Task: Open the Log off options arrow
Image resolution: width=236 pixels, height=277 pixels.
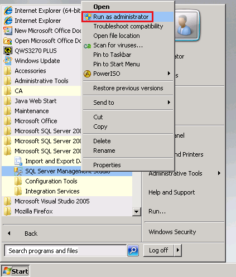Action: click(178, 250)
